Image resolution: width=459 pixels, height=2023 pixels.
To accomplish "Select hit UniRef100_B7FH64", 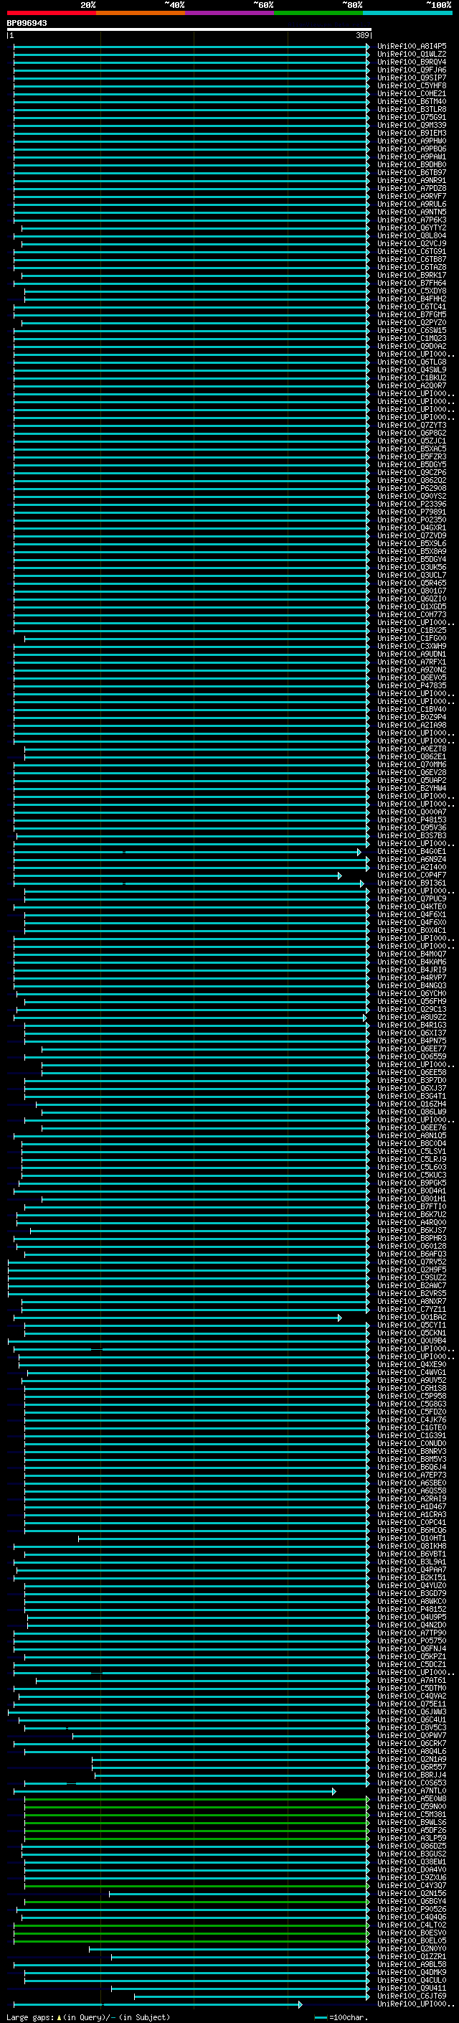I will 412,283.
